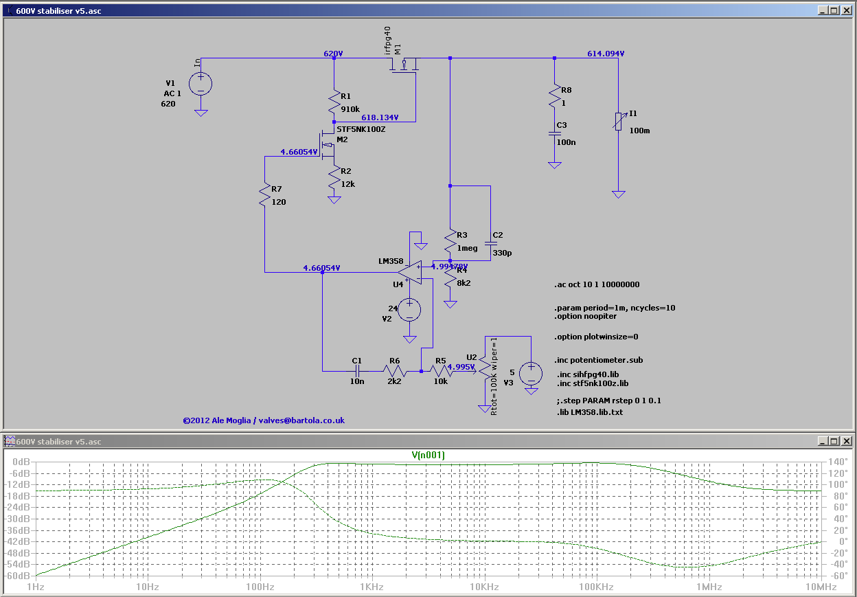857x597 pixels.
Task: Click the .lib LM358.lib.txt directive
Action: point(589,412)
